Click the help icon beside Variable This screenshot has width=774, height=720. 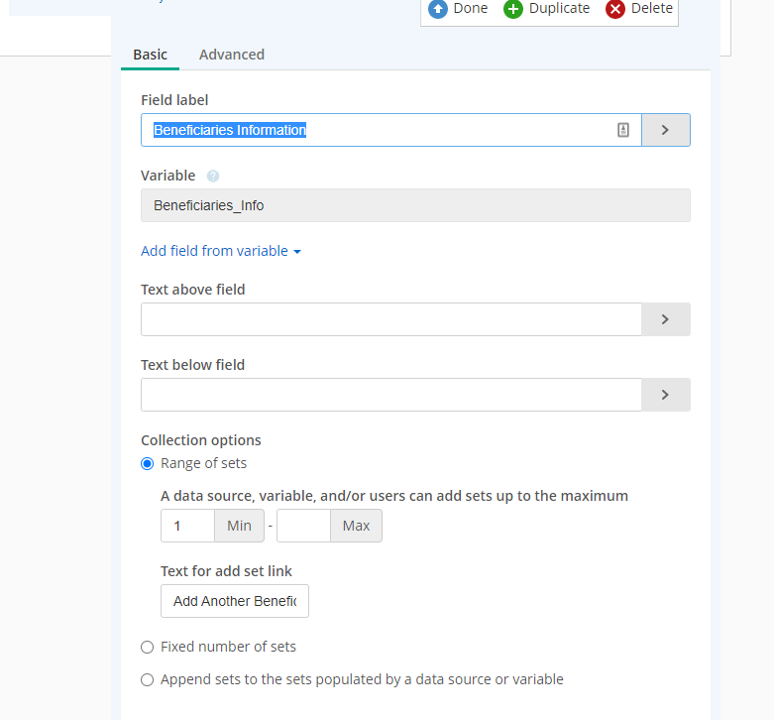point(213,176)
